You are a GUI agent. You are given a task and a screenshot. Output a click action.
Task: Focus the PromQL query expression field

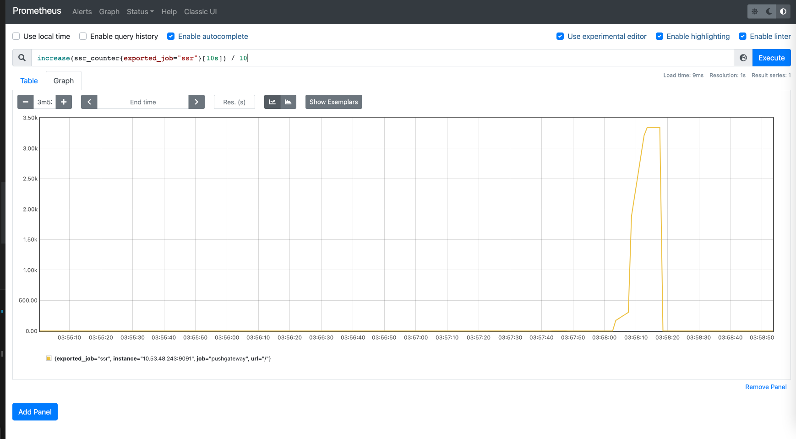click(382, 58)
